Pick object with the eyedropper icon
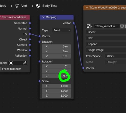The width and height of the screenshot is (126, 113). pos(24,63)
